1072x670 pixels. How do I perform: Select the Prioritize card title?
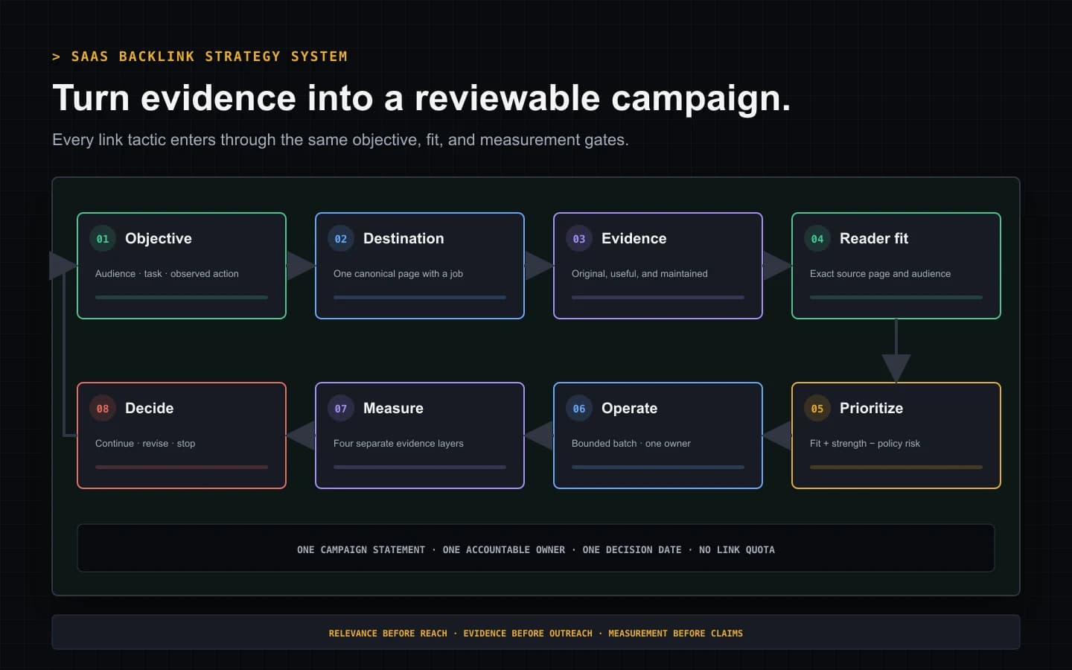(x=871, y=408)
